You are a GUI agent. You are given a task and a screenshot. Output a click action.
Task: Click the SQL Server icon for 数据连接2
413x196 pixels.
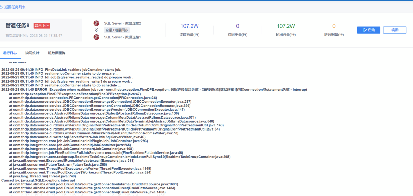96,23
